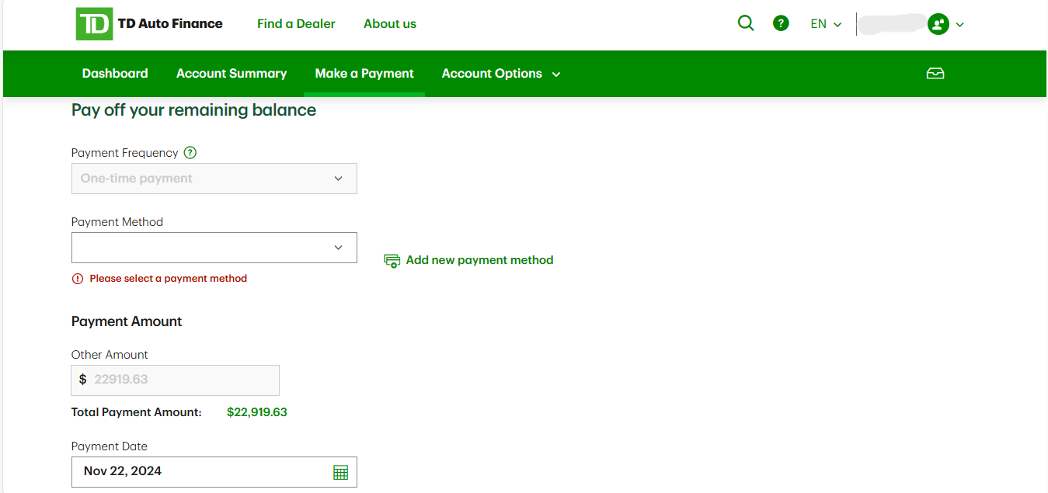Screen dimensions: 1048x493
Task: Open the Find a Dealer link
Action: (x=296, y=24)
